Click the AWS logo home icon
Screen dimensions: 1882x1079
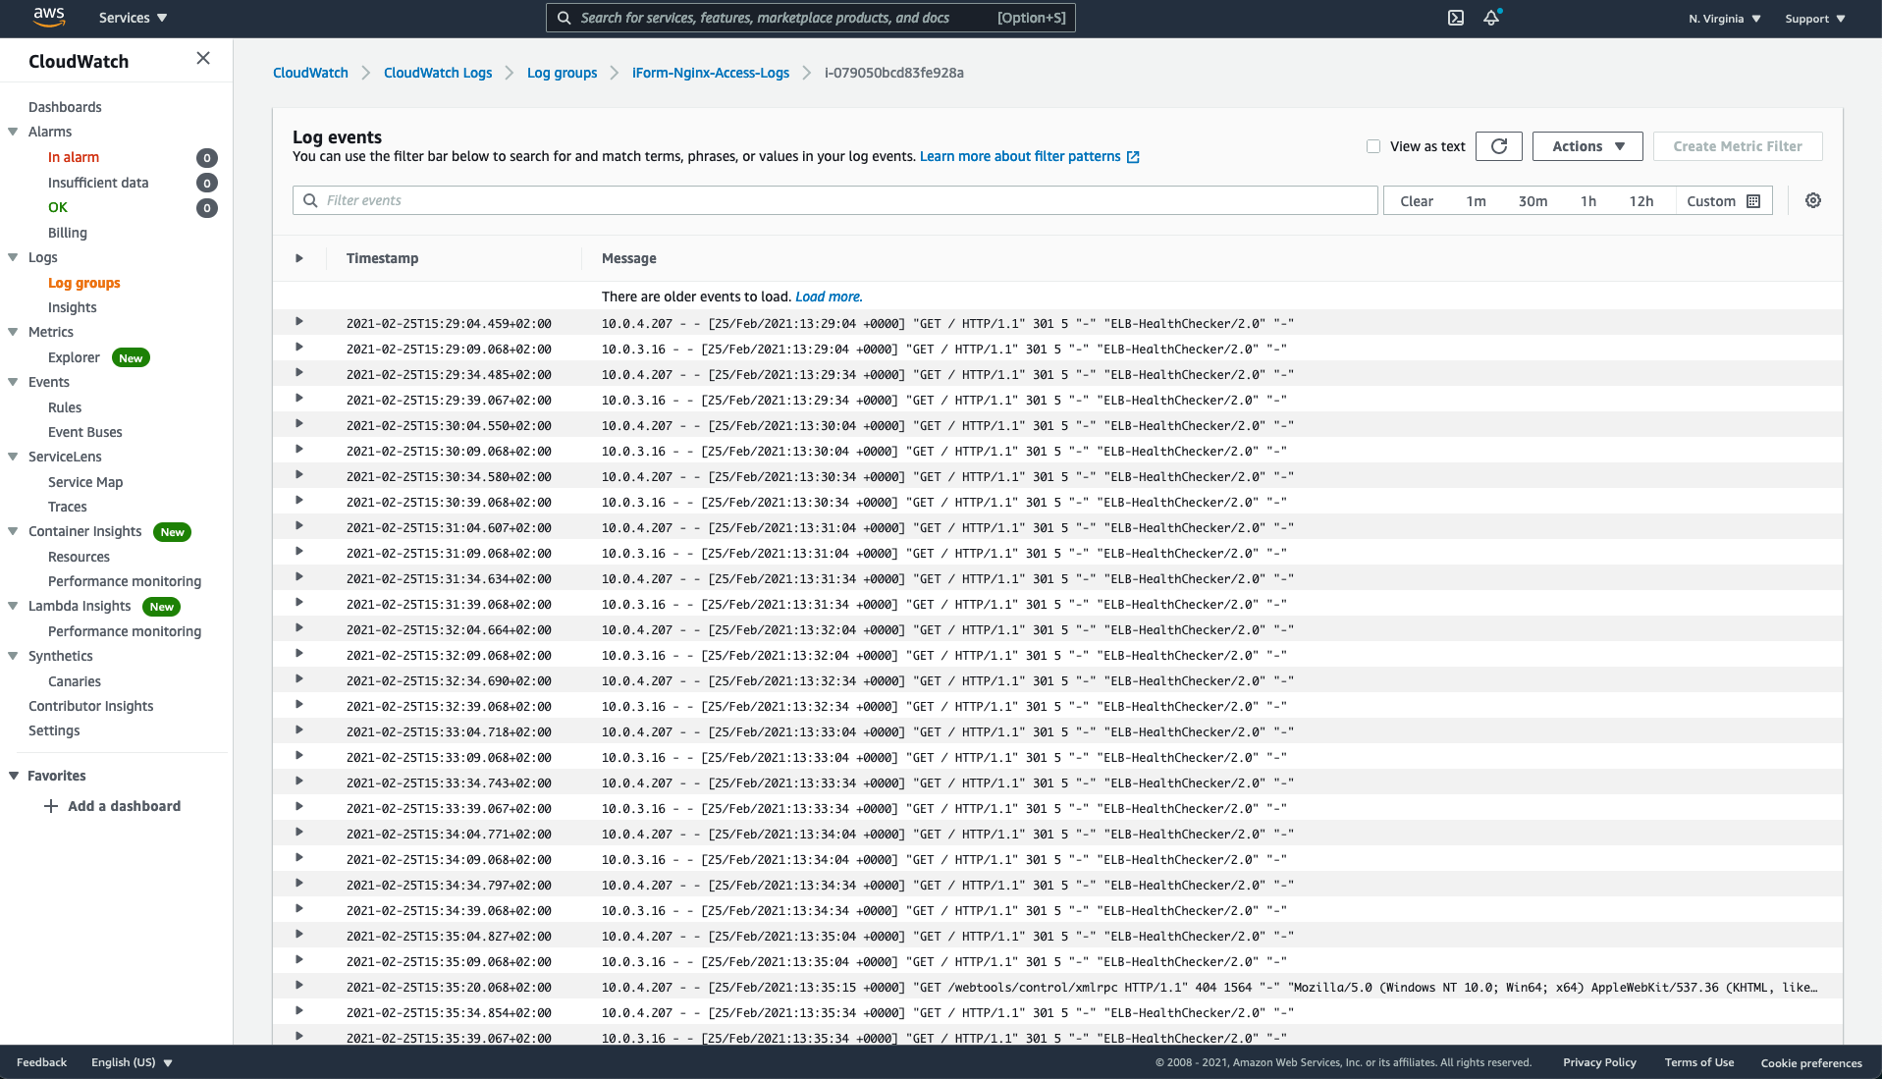(48, 17)
